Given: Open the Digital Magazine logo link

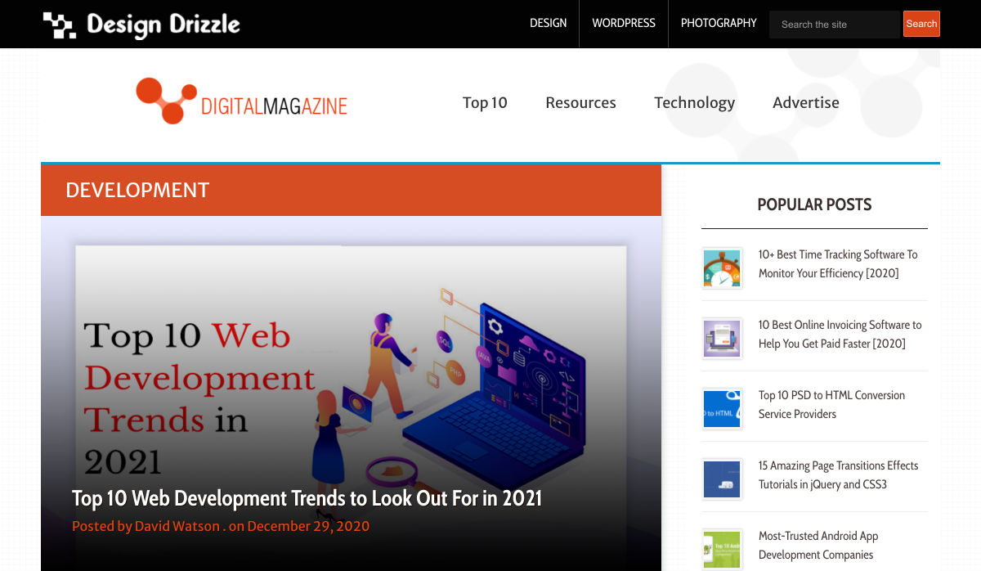Looking at the screenshot, I should coord(242,101).
